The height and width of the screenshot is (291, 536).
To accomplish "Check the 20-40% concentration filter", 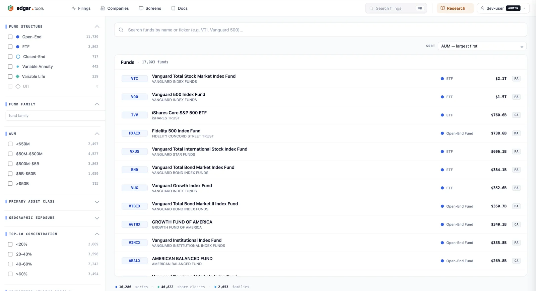I will pyautogui.click(x=10, y=254).
